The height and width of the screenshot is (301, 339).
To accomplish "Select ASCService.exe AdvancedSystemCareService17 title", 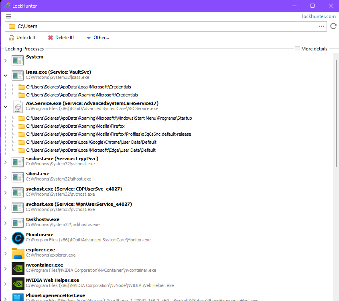I will click(x=92, y=103).
